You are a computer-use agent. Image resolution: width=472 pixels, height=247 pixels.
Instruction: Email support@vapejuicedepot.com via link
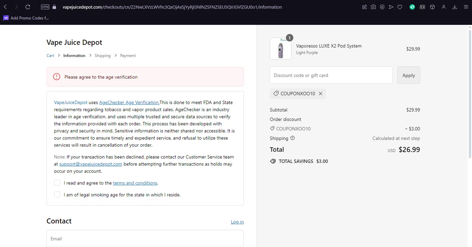coord(91,164)
